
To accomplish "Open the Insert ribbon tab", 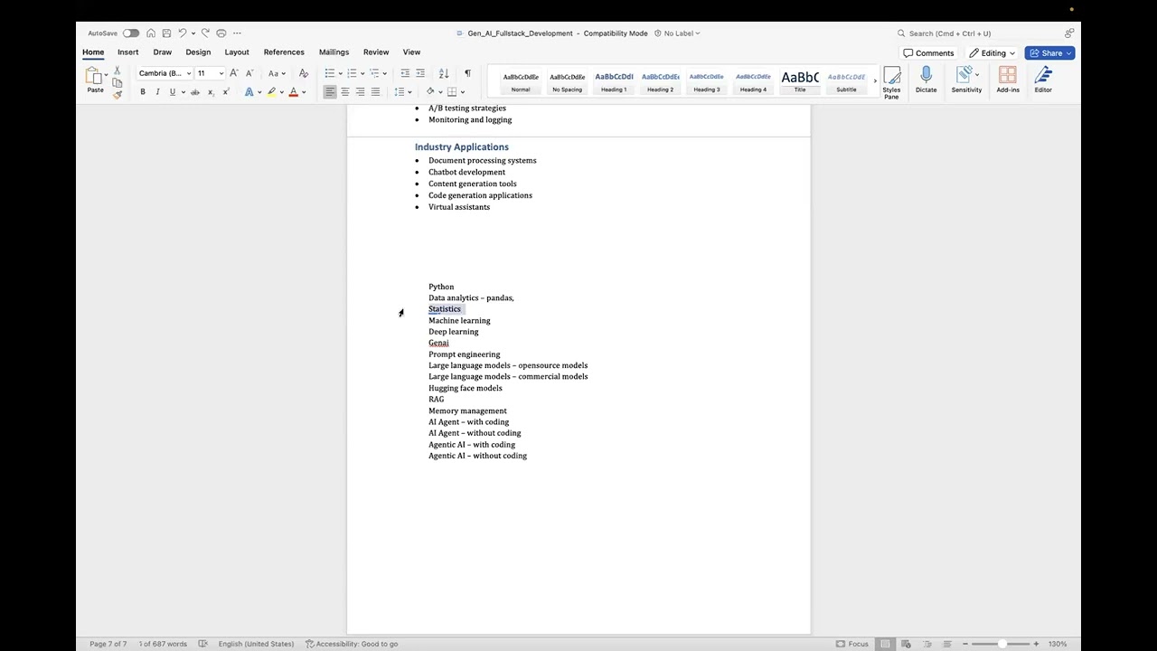I will (x=127, y=52).
